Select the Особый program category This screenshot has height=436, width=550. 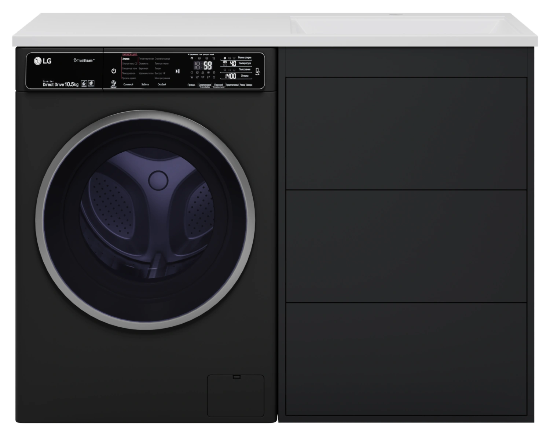coord(162,84)
